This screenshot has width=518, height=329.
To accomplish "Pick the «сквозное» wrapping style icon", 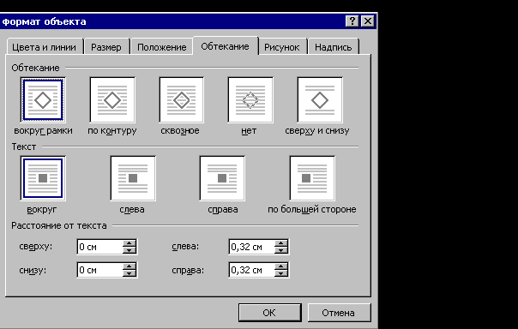I will click(181, 100).
